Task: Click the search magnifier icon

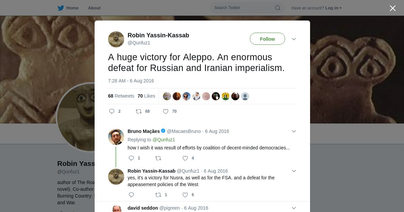Action: tap(278, 8)
